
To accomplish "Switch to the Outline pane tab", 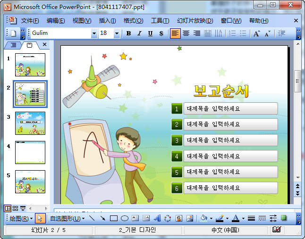I will click(13, 45).
